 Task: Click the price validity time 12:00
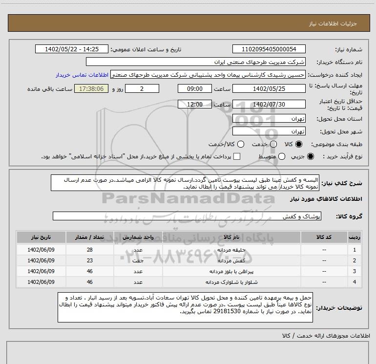point(195,105)
